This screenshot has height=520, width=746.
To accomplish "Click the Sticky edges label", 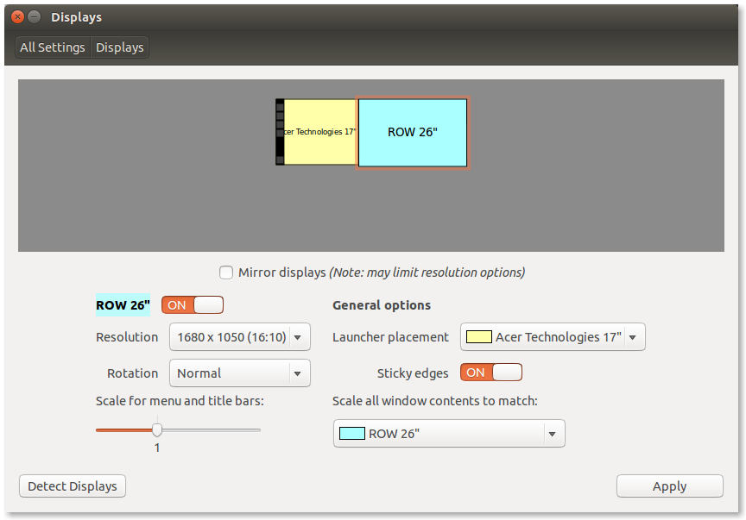I will 413,373.
